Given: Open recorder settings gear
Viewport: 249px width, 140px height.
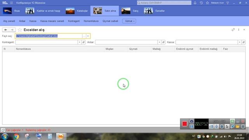Looking at the screenshot, I should coord(243,126).
